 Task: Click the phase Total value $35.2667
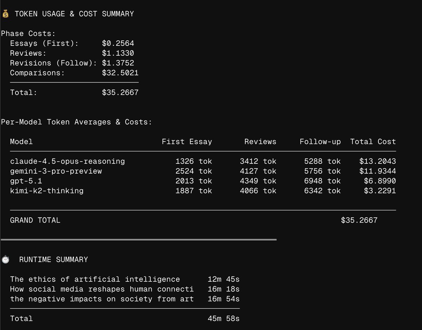click(120, 92)
